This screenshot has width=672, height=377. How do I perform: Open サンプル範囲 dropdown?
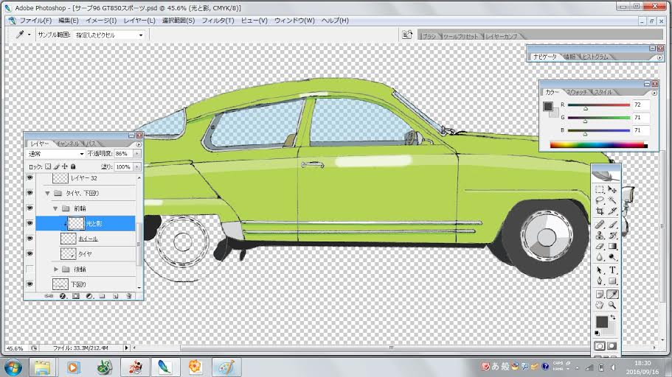tap(109, 35)
